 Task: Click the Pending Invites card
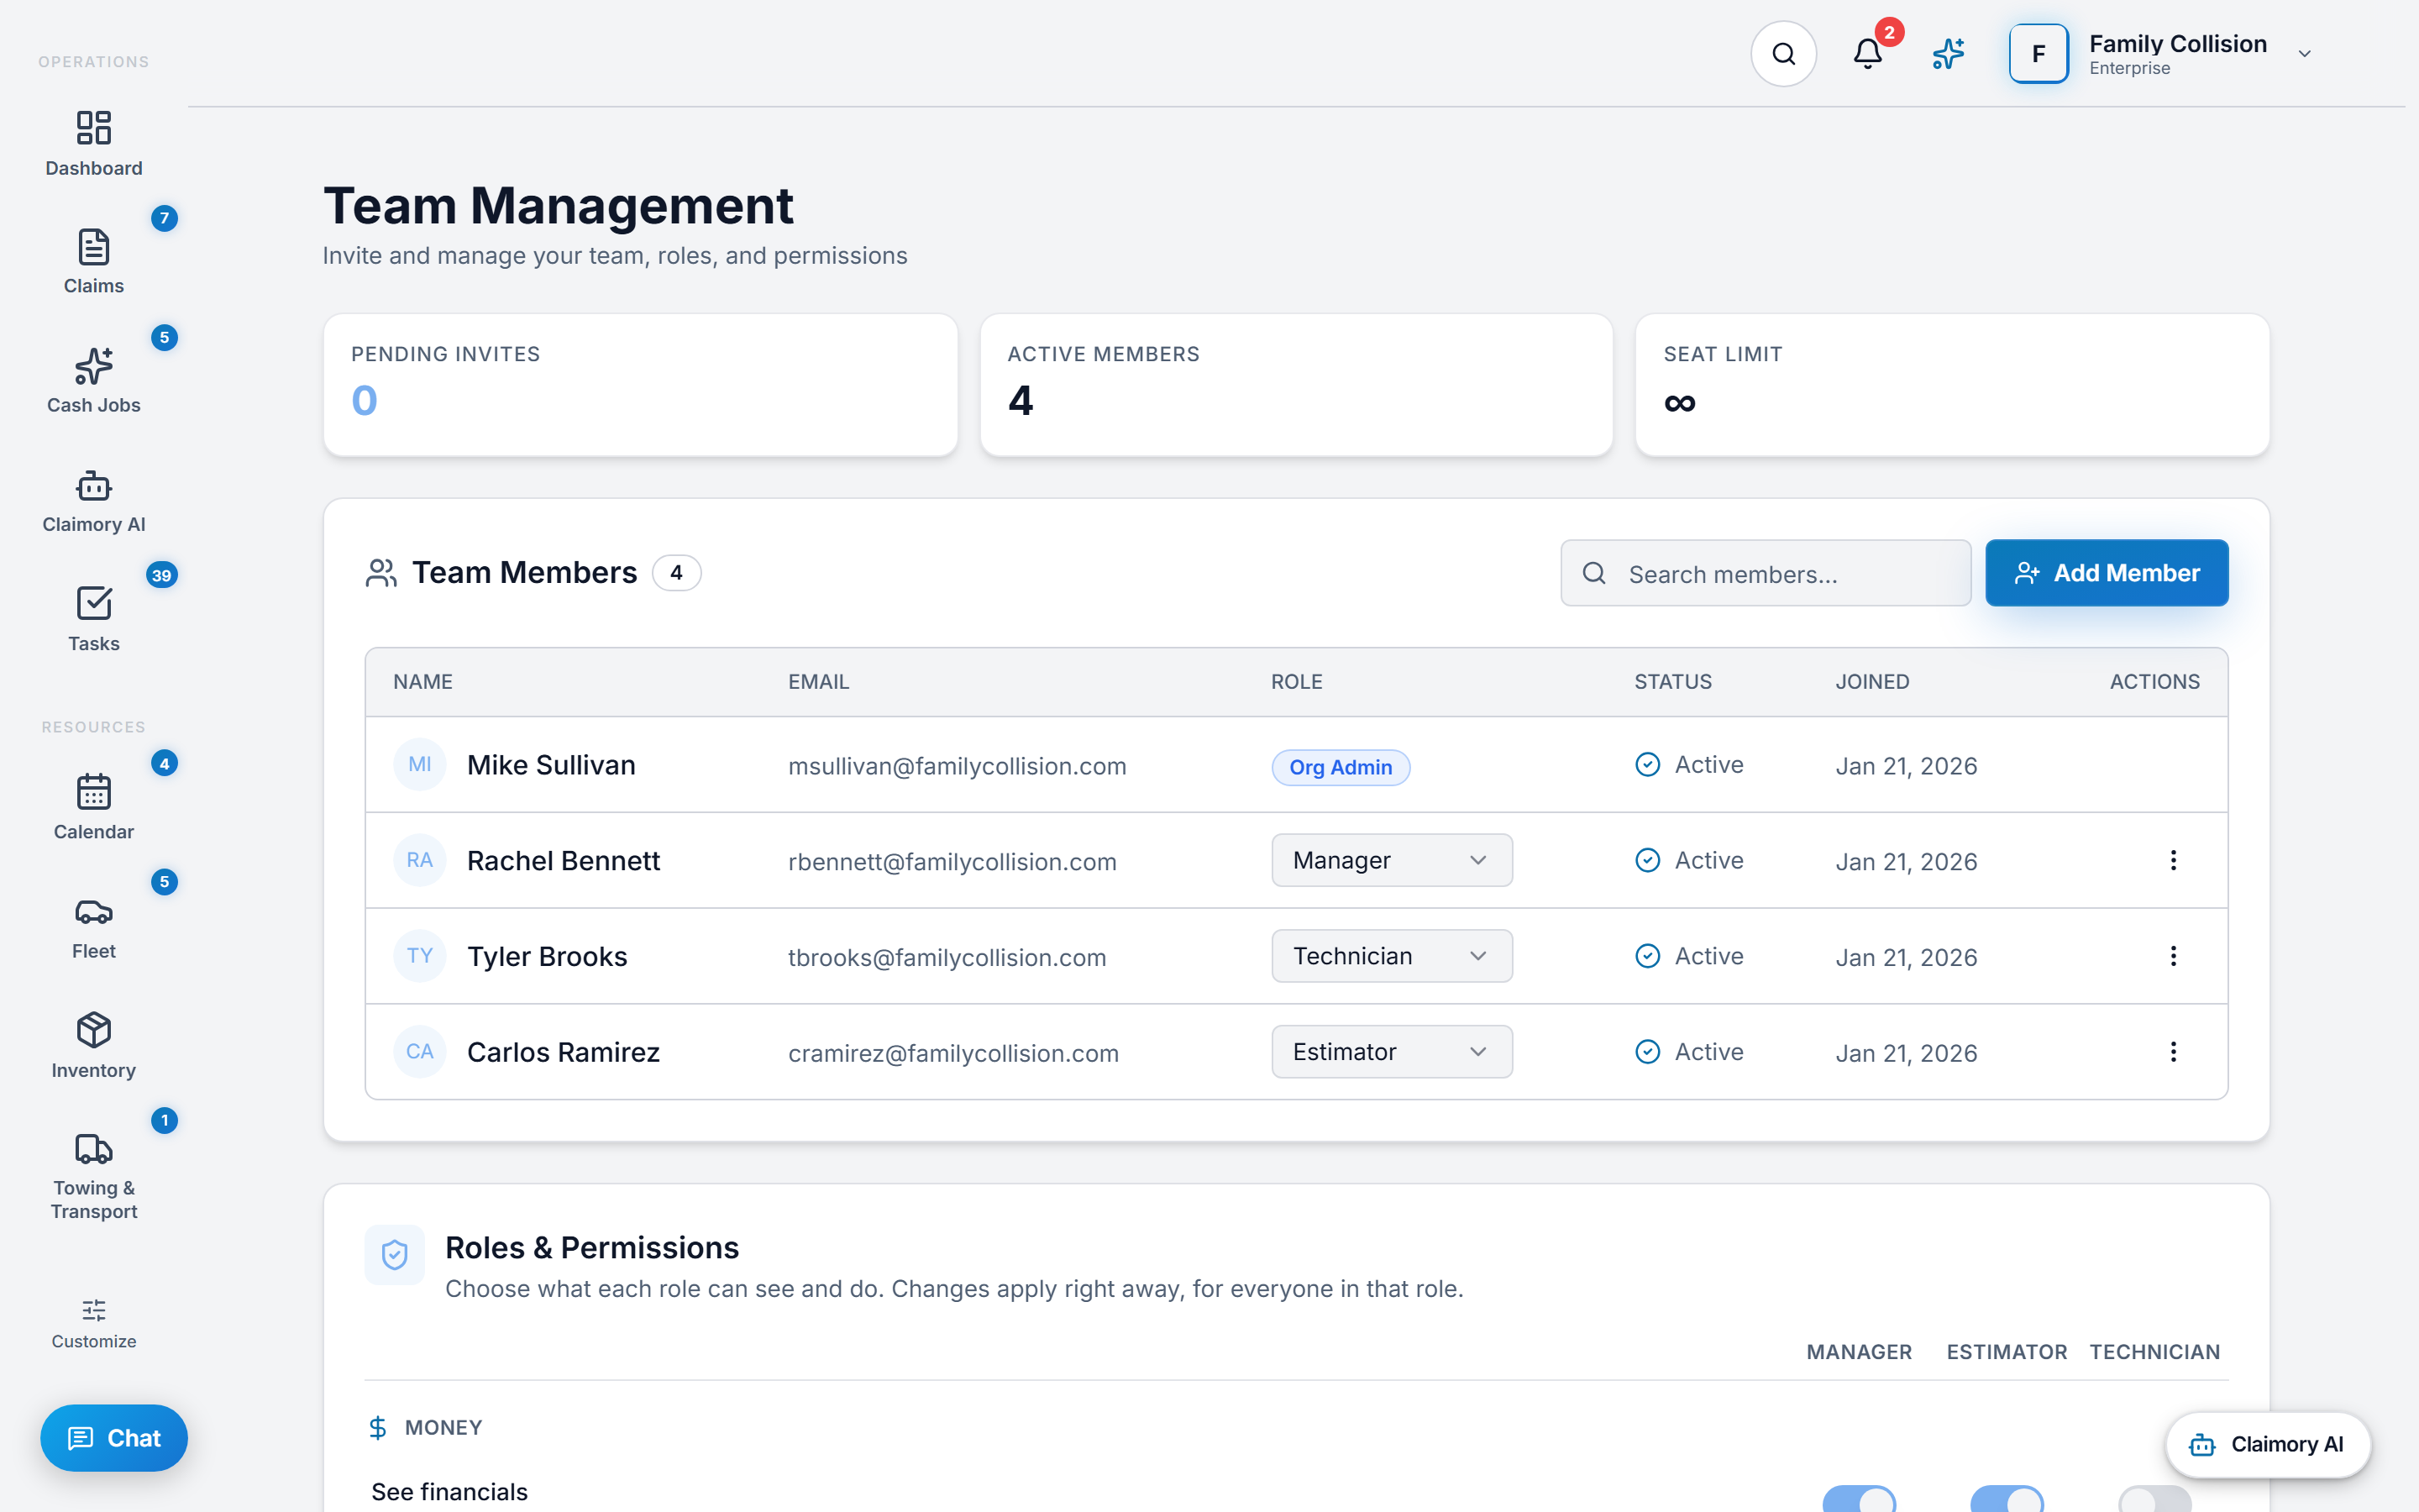coord(640,385)
